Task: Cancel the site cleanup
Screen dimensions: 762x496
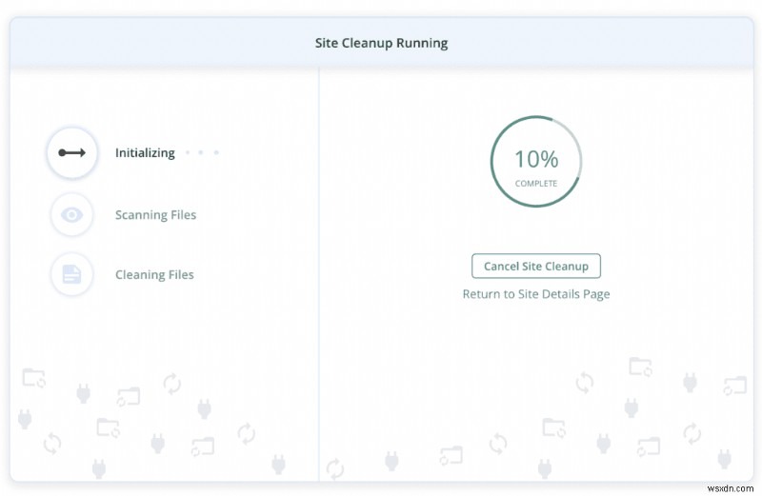Action: [x=536, y=267]
